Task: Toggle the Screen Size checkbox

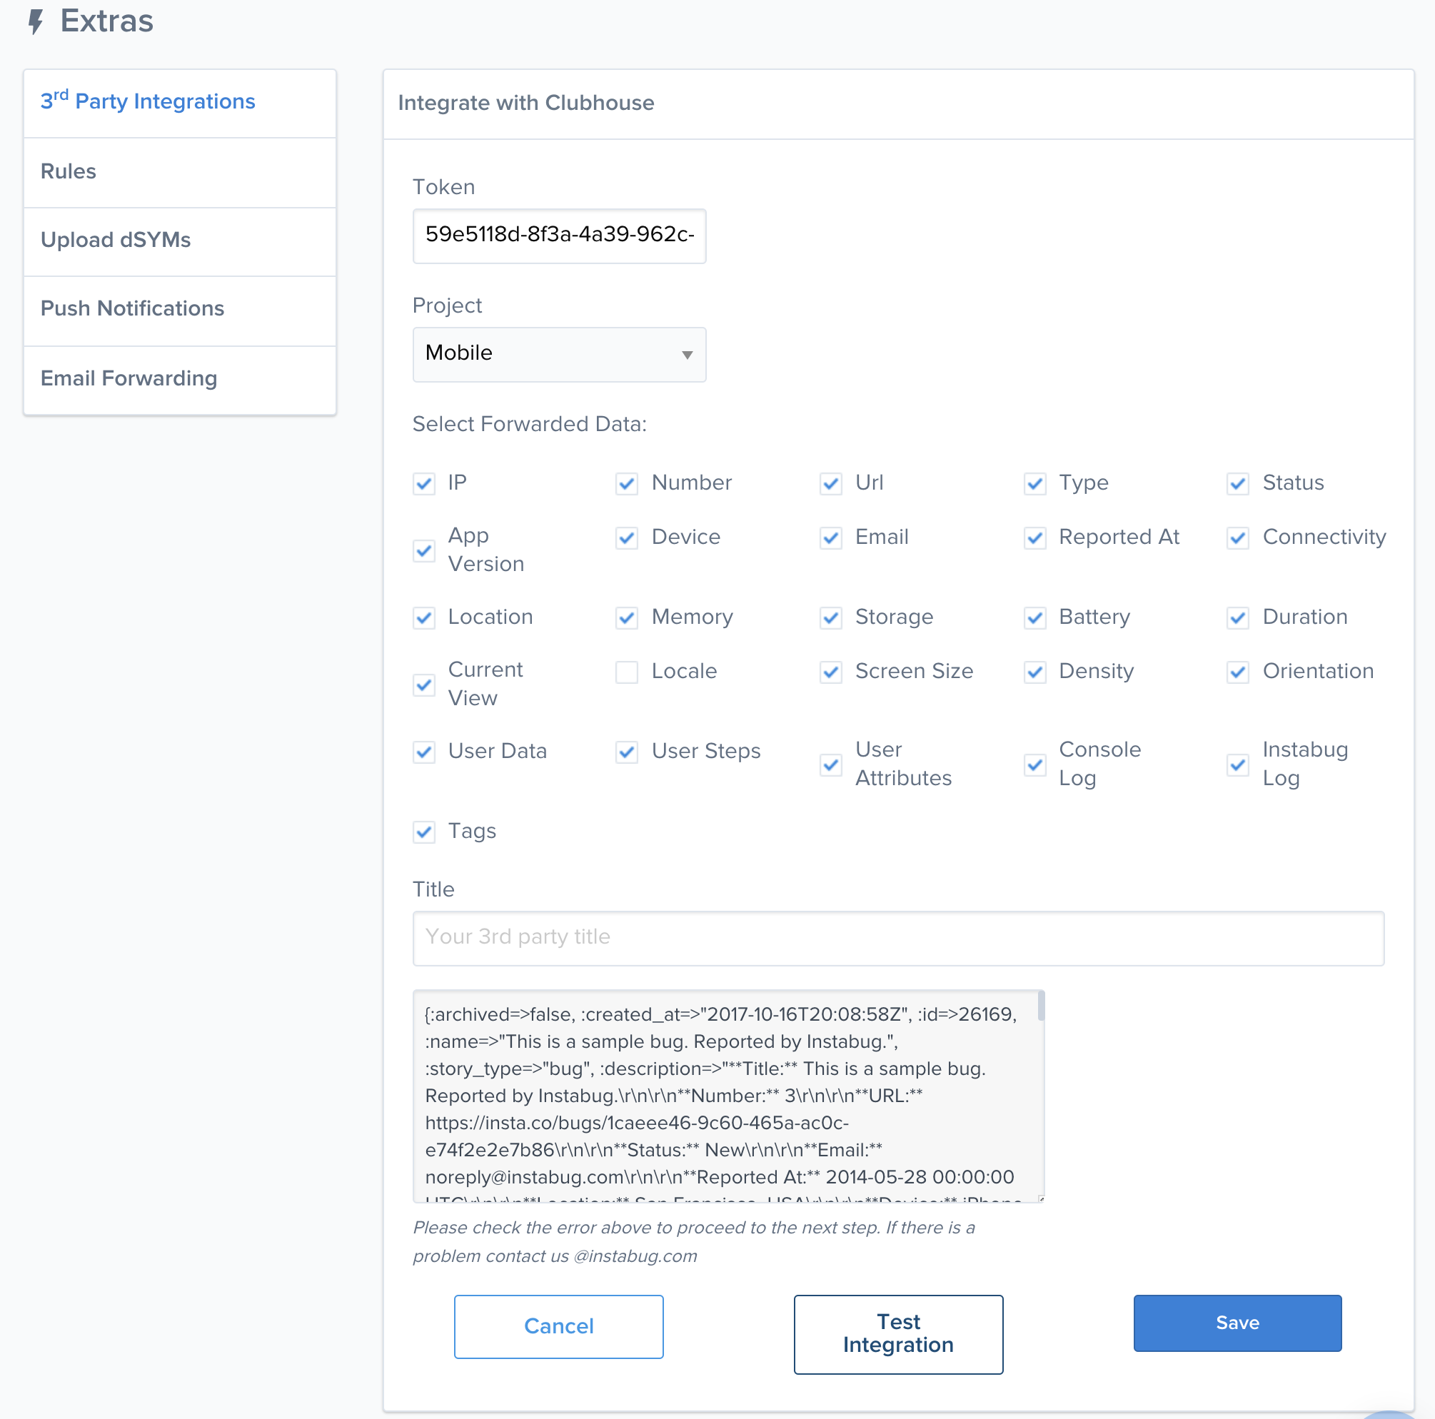Action: [830, 672]
